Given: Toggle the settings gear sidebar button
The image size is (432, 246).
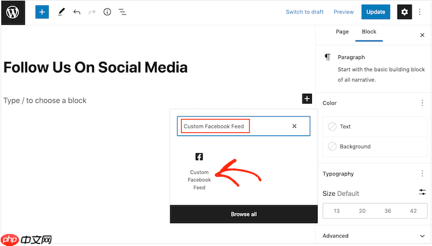Looking at the screenshot, I should tap(404, 12).
